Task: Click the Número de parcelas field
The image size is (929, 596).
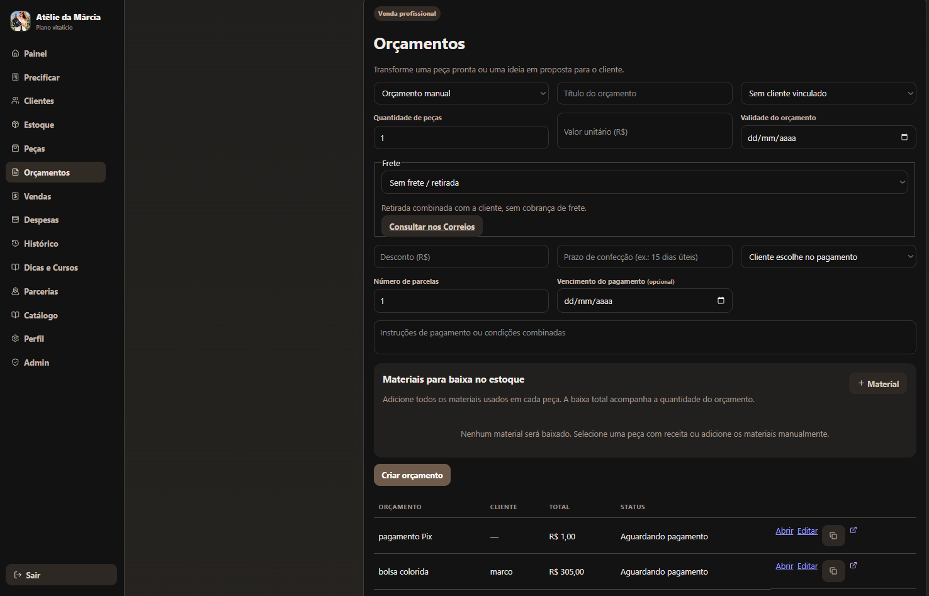Action: click(461, 301)
